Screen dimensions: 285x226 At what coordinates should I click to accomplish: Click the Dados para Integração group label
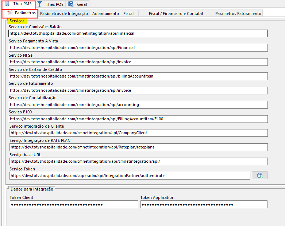click(32, 189)
